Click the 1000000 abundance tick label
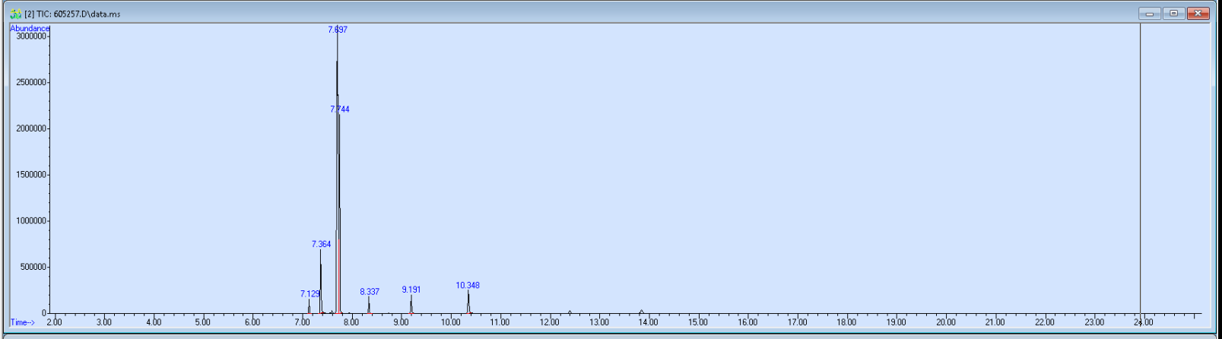Viewport: 1222px width, 339px height. click(x=31, y=221)
